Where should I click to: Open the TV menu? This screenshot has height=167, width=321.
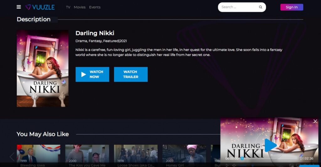click(68, 7)
